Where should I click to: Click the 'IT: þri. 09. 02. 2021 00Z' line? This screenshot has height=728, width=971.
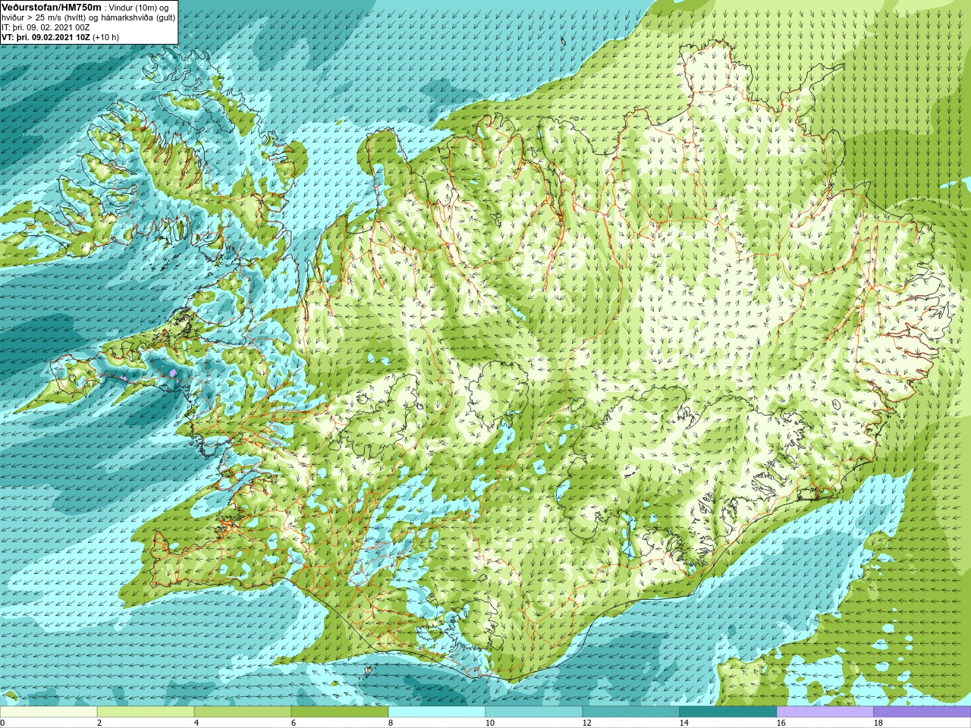tap(46, 27)
